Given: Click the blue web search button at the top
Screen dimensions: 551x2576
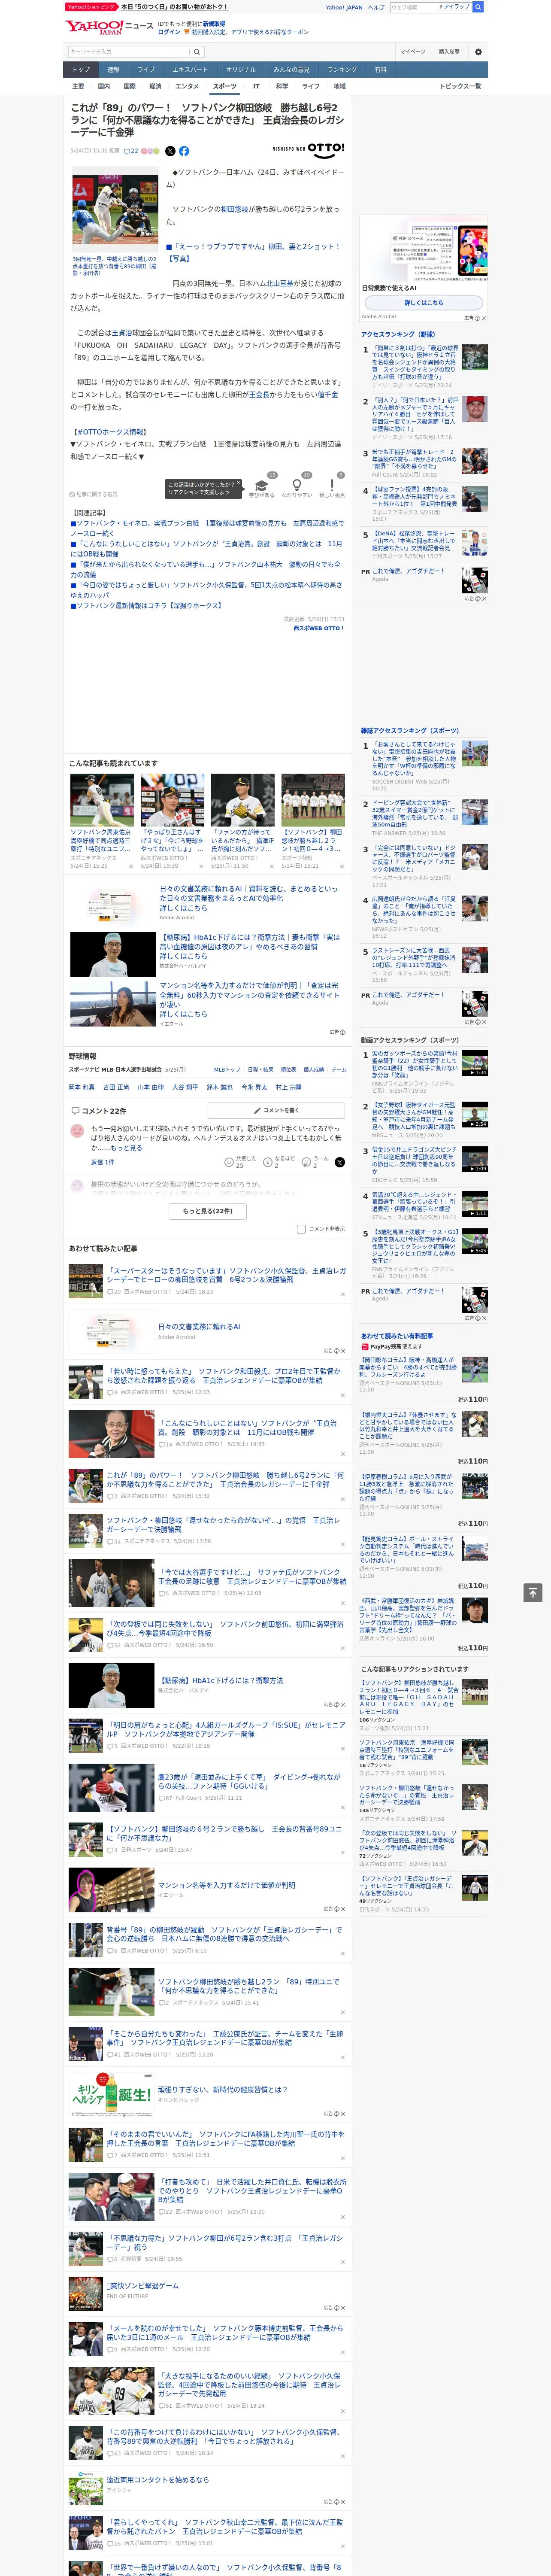Looking at the screenshot, I should pyautogui.click(x=478, y=7).
